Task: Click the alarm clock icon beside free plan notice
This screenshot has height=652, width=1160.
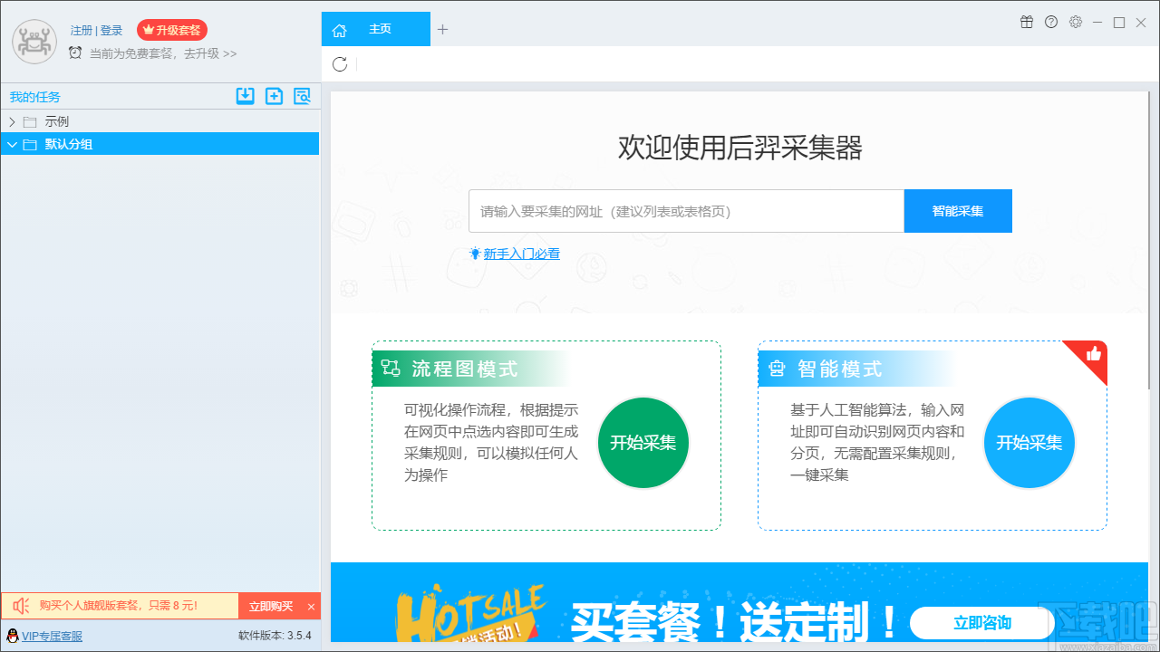Action: pos(75,53)
